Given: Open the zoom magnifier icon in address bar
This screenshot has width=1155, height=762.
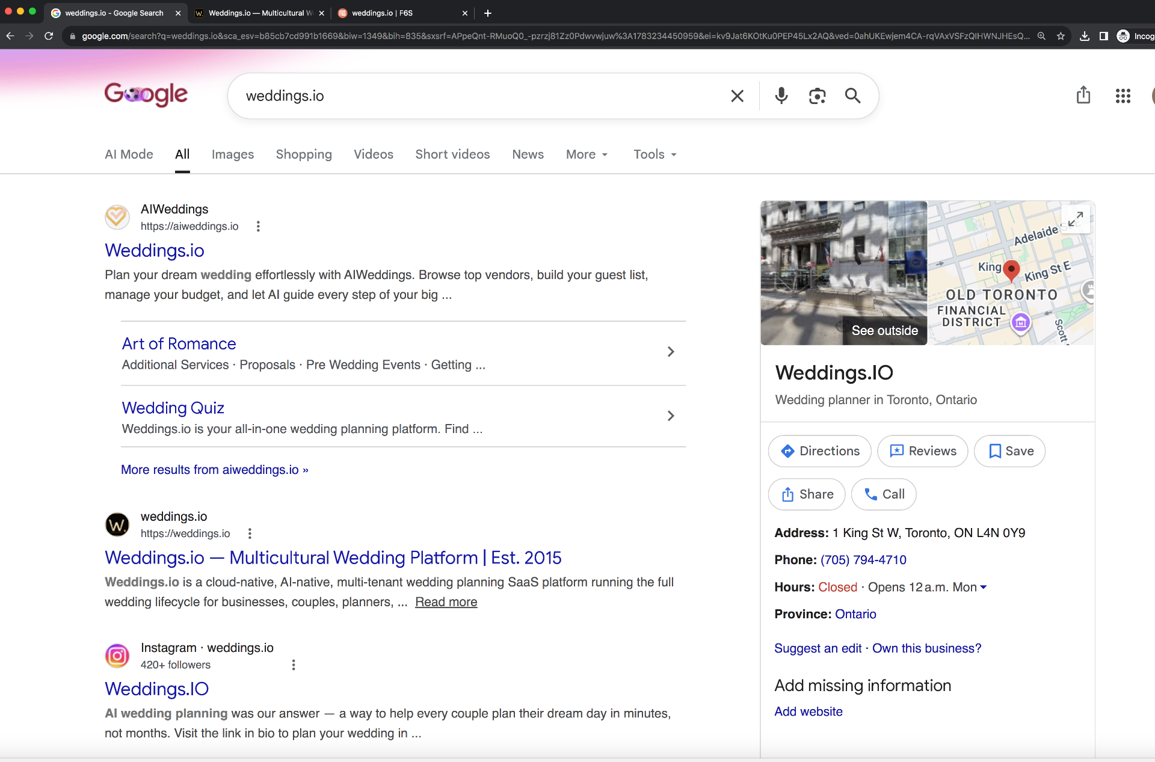Looking at the screenshot, I should tap(1041, 36).
